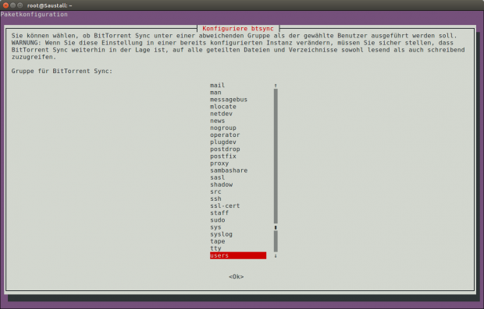Select the mail group entry
Screen dimensions: 484x309
tap(217, 86)
